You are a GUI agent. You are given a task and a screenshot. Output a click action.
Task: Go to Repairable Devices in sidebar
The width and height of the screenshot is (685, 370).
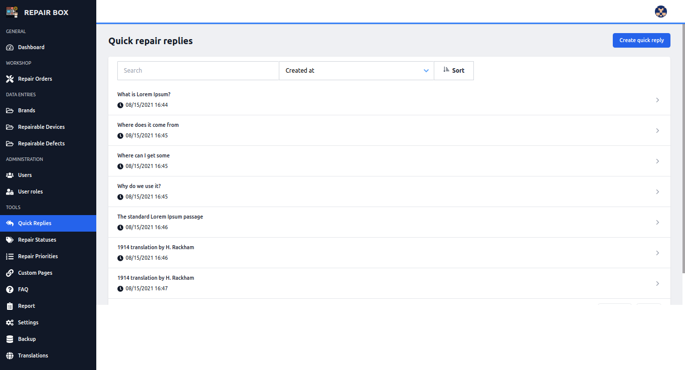coord(41,127)
